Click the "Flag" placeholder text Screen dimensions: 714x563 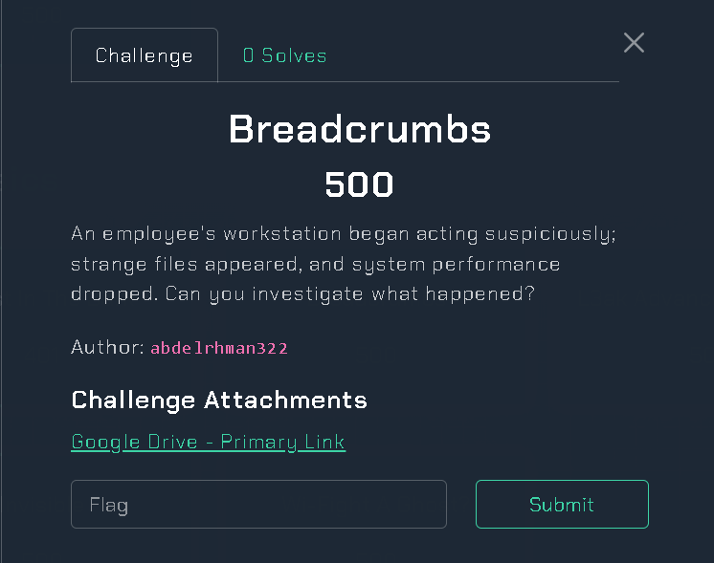click(x=109, y=506)
